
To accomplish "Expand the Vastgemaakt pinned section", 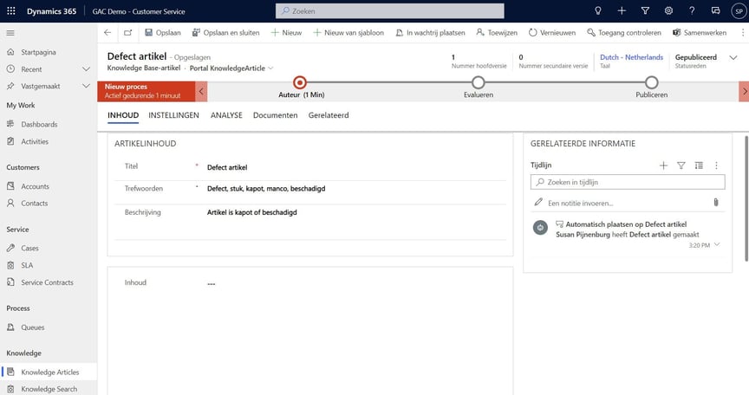I will tap(86, 86).
